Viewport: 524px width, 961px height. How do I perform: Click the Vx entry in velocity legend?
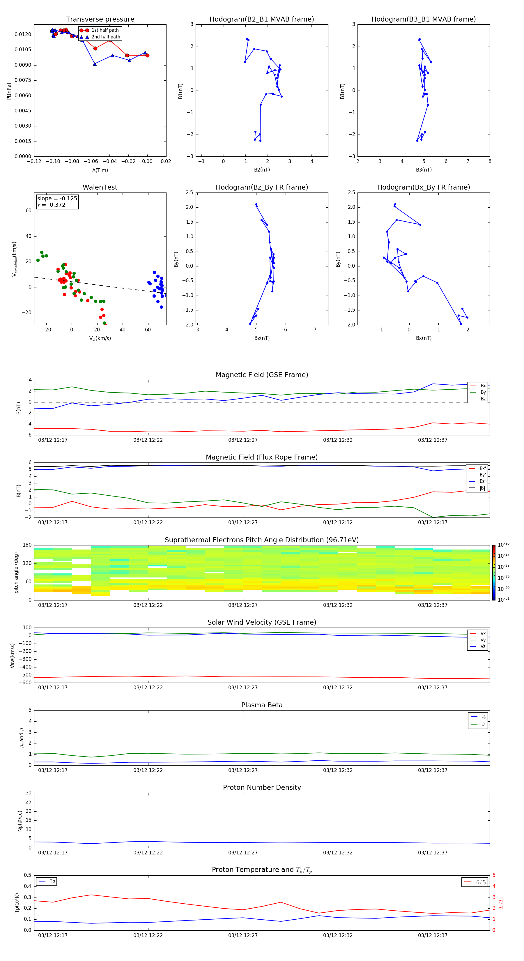pyautogui.click(x=478, y=633)
